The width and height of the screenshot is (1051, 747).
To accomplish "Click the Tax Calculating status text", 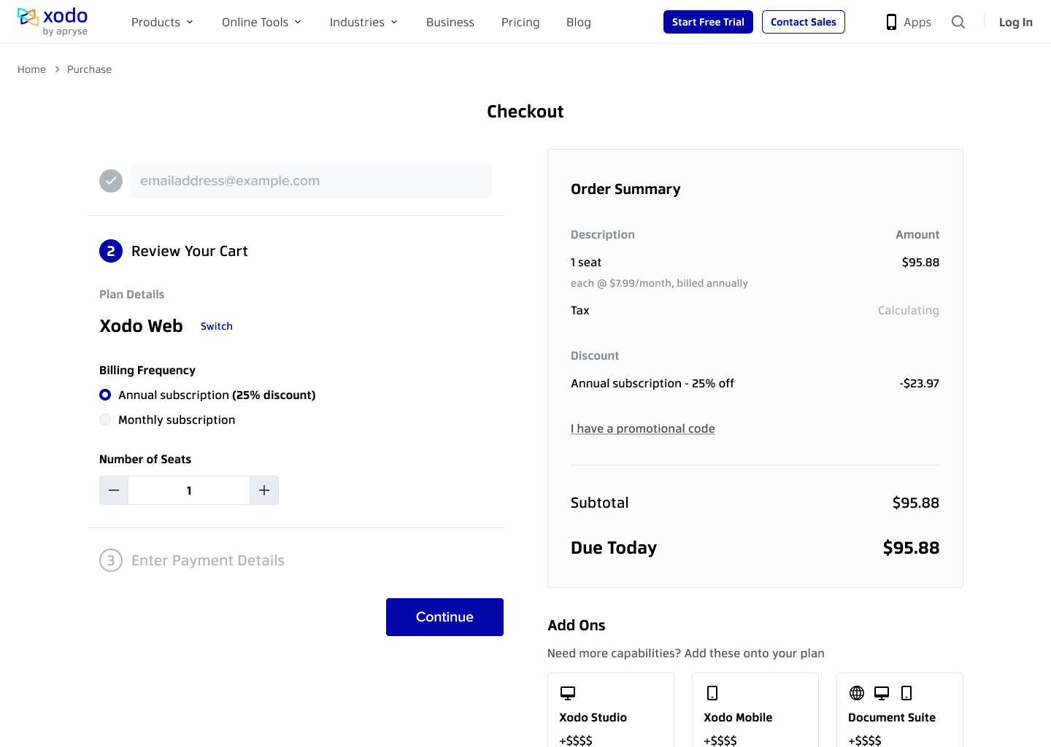I will coord(909,310).
